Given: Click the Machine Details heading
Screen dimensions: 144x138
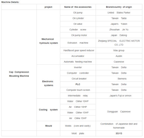Looking at the screenshot, I should click(x=10, y=2).
